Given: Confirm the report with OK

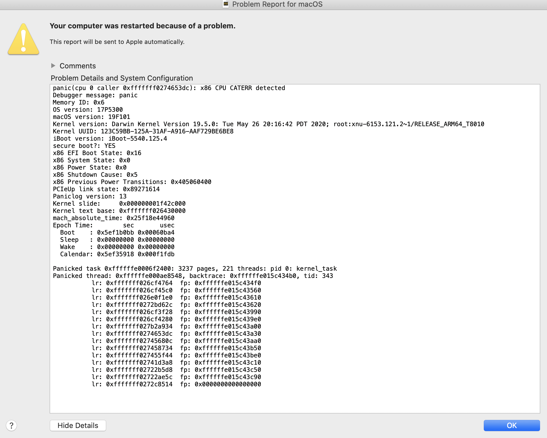Looking at the screenshot, I should pos(511,425).
